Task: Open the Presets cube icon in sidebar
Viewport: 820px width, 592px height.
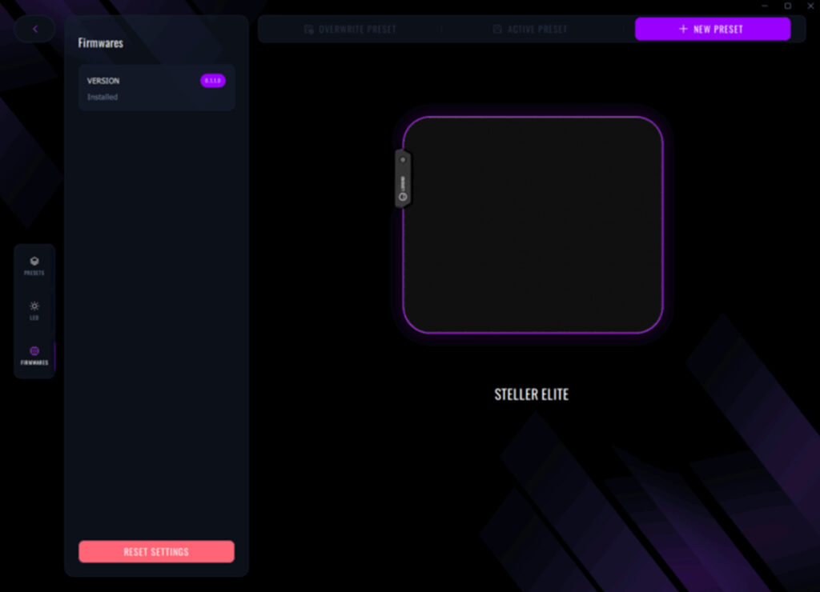Action: pyautogui.click(x=34, y=262)
